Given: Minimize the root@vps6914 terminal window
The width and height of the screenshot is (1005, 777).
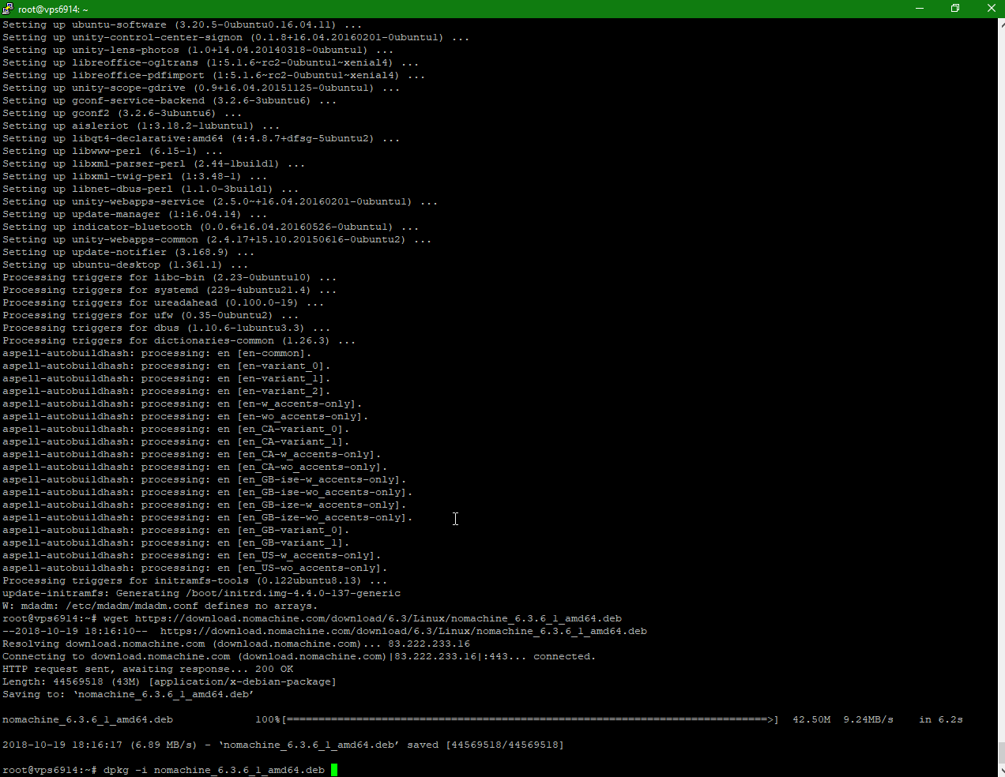Looking at the screenshot, I should pos(919,9).
